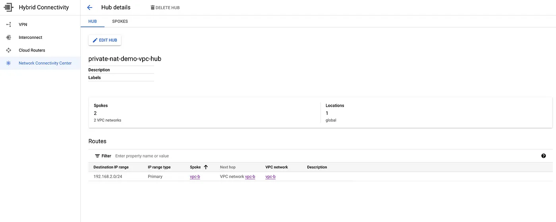Click the Hybrid Connectivity product icon

pyautogui.click(x=8, y=8)
